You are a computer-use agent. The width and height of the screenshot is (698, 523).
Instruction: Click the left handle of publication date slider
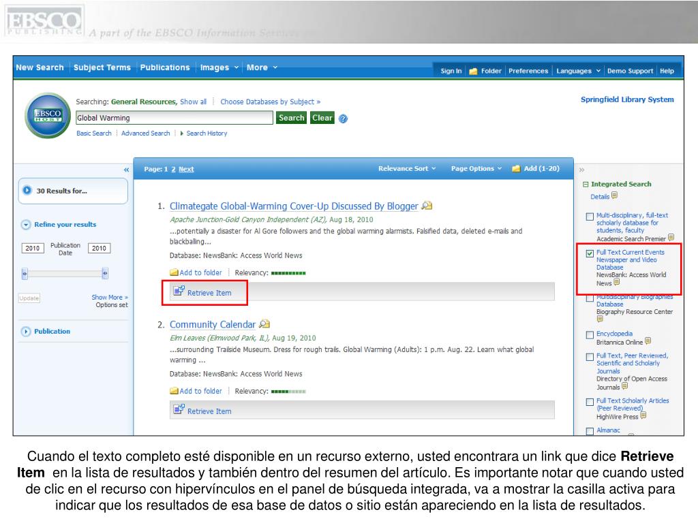tap(25, 274)
